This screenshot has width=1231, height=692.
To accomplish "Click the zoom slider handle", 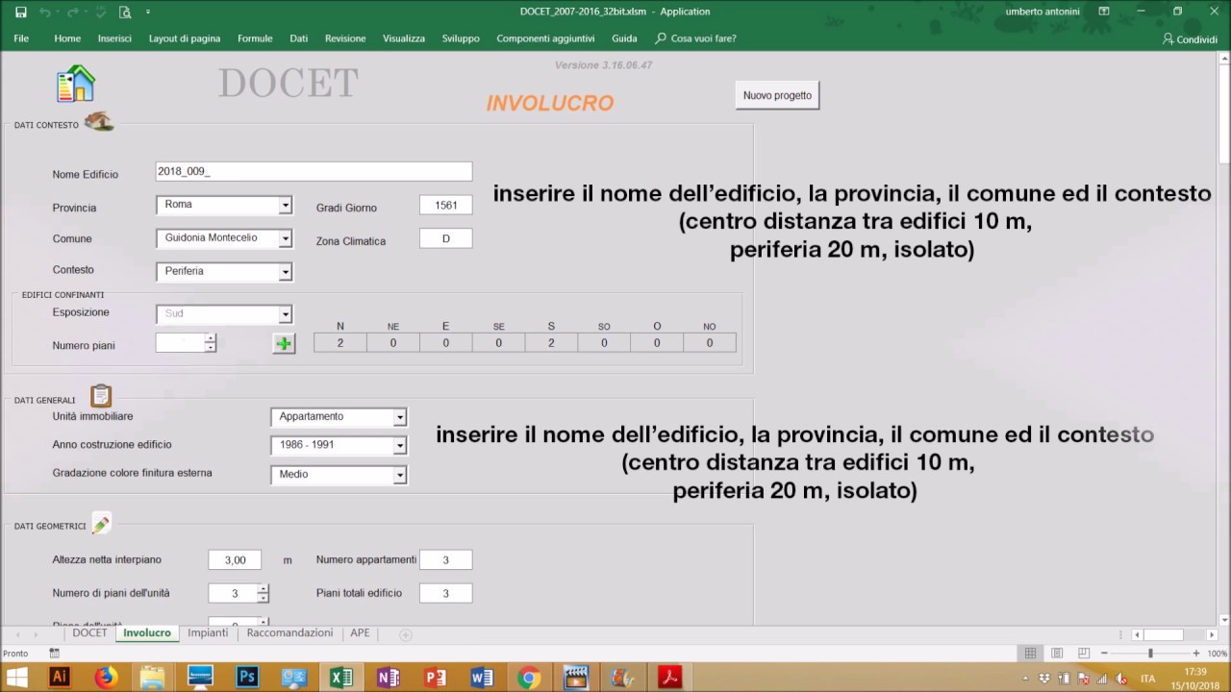I will pos(1150,653).
